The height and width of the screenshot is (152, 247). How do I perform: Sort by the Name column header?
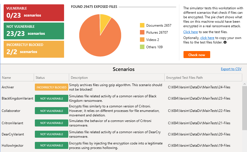[17, 78]
